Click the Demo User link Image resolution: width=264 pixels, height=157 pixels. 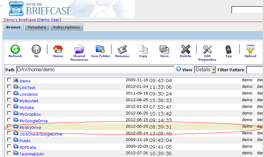coord(49,20)
